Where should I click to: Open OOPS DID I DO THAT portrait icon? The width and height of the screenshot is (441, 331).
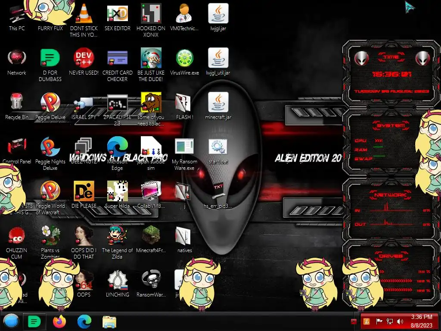click(x=84, y=235)
